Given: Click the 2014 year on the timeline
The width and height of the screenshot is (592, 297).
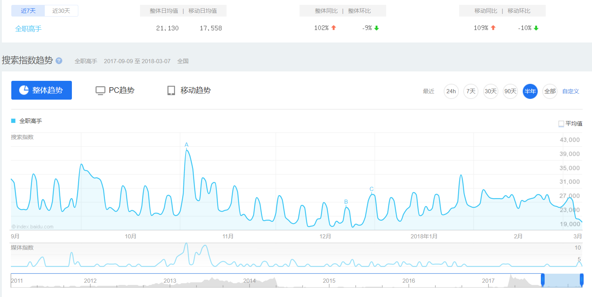Looking at the screenshot, I should pyautogui.click(x=250, y=281).
